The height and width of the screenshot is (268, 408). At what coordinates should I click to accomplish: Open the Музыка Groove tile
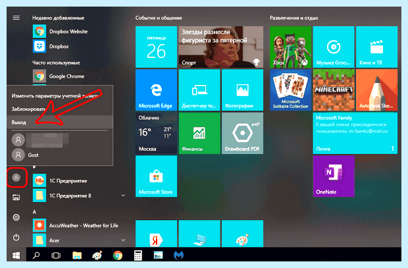(x=334, y=47)
